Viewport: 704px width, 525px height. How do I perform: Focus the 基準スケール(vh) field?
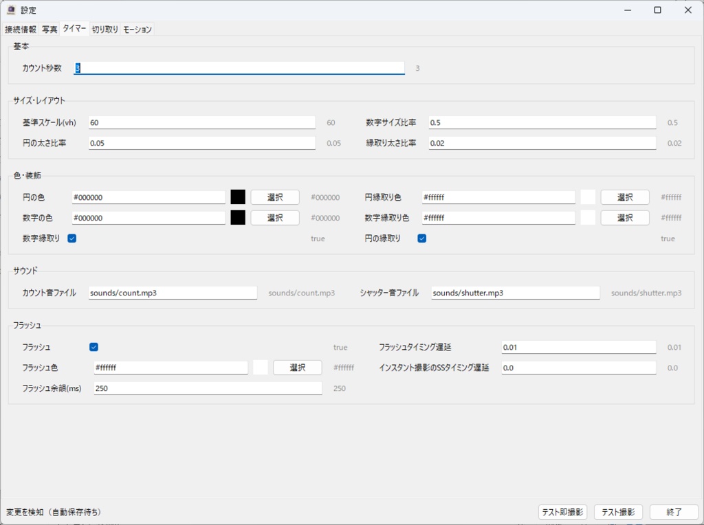[202, 122]
